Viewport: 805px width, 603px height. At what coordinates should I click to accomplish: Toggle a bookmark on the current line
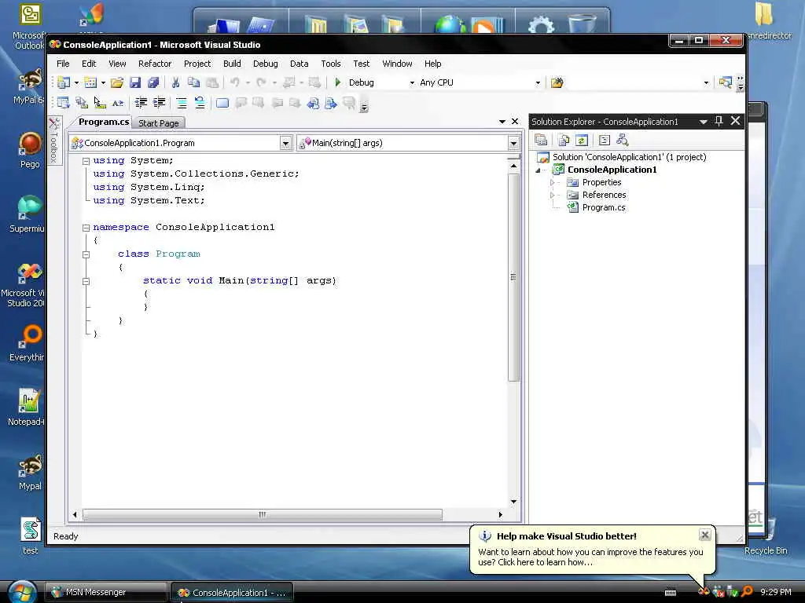pos(222,103)
